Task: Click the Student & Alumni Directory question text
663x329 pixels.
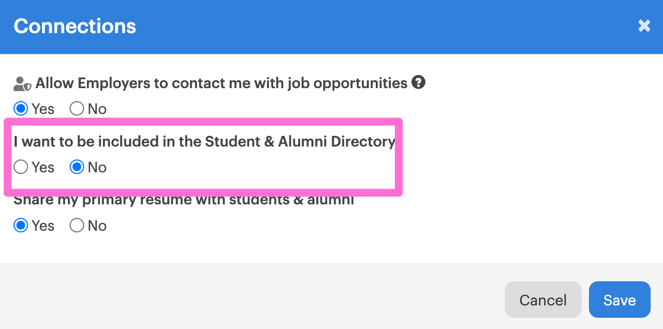Action: [204, 142]
